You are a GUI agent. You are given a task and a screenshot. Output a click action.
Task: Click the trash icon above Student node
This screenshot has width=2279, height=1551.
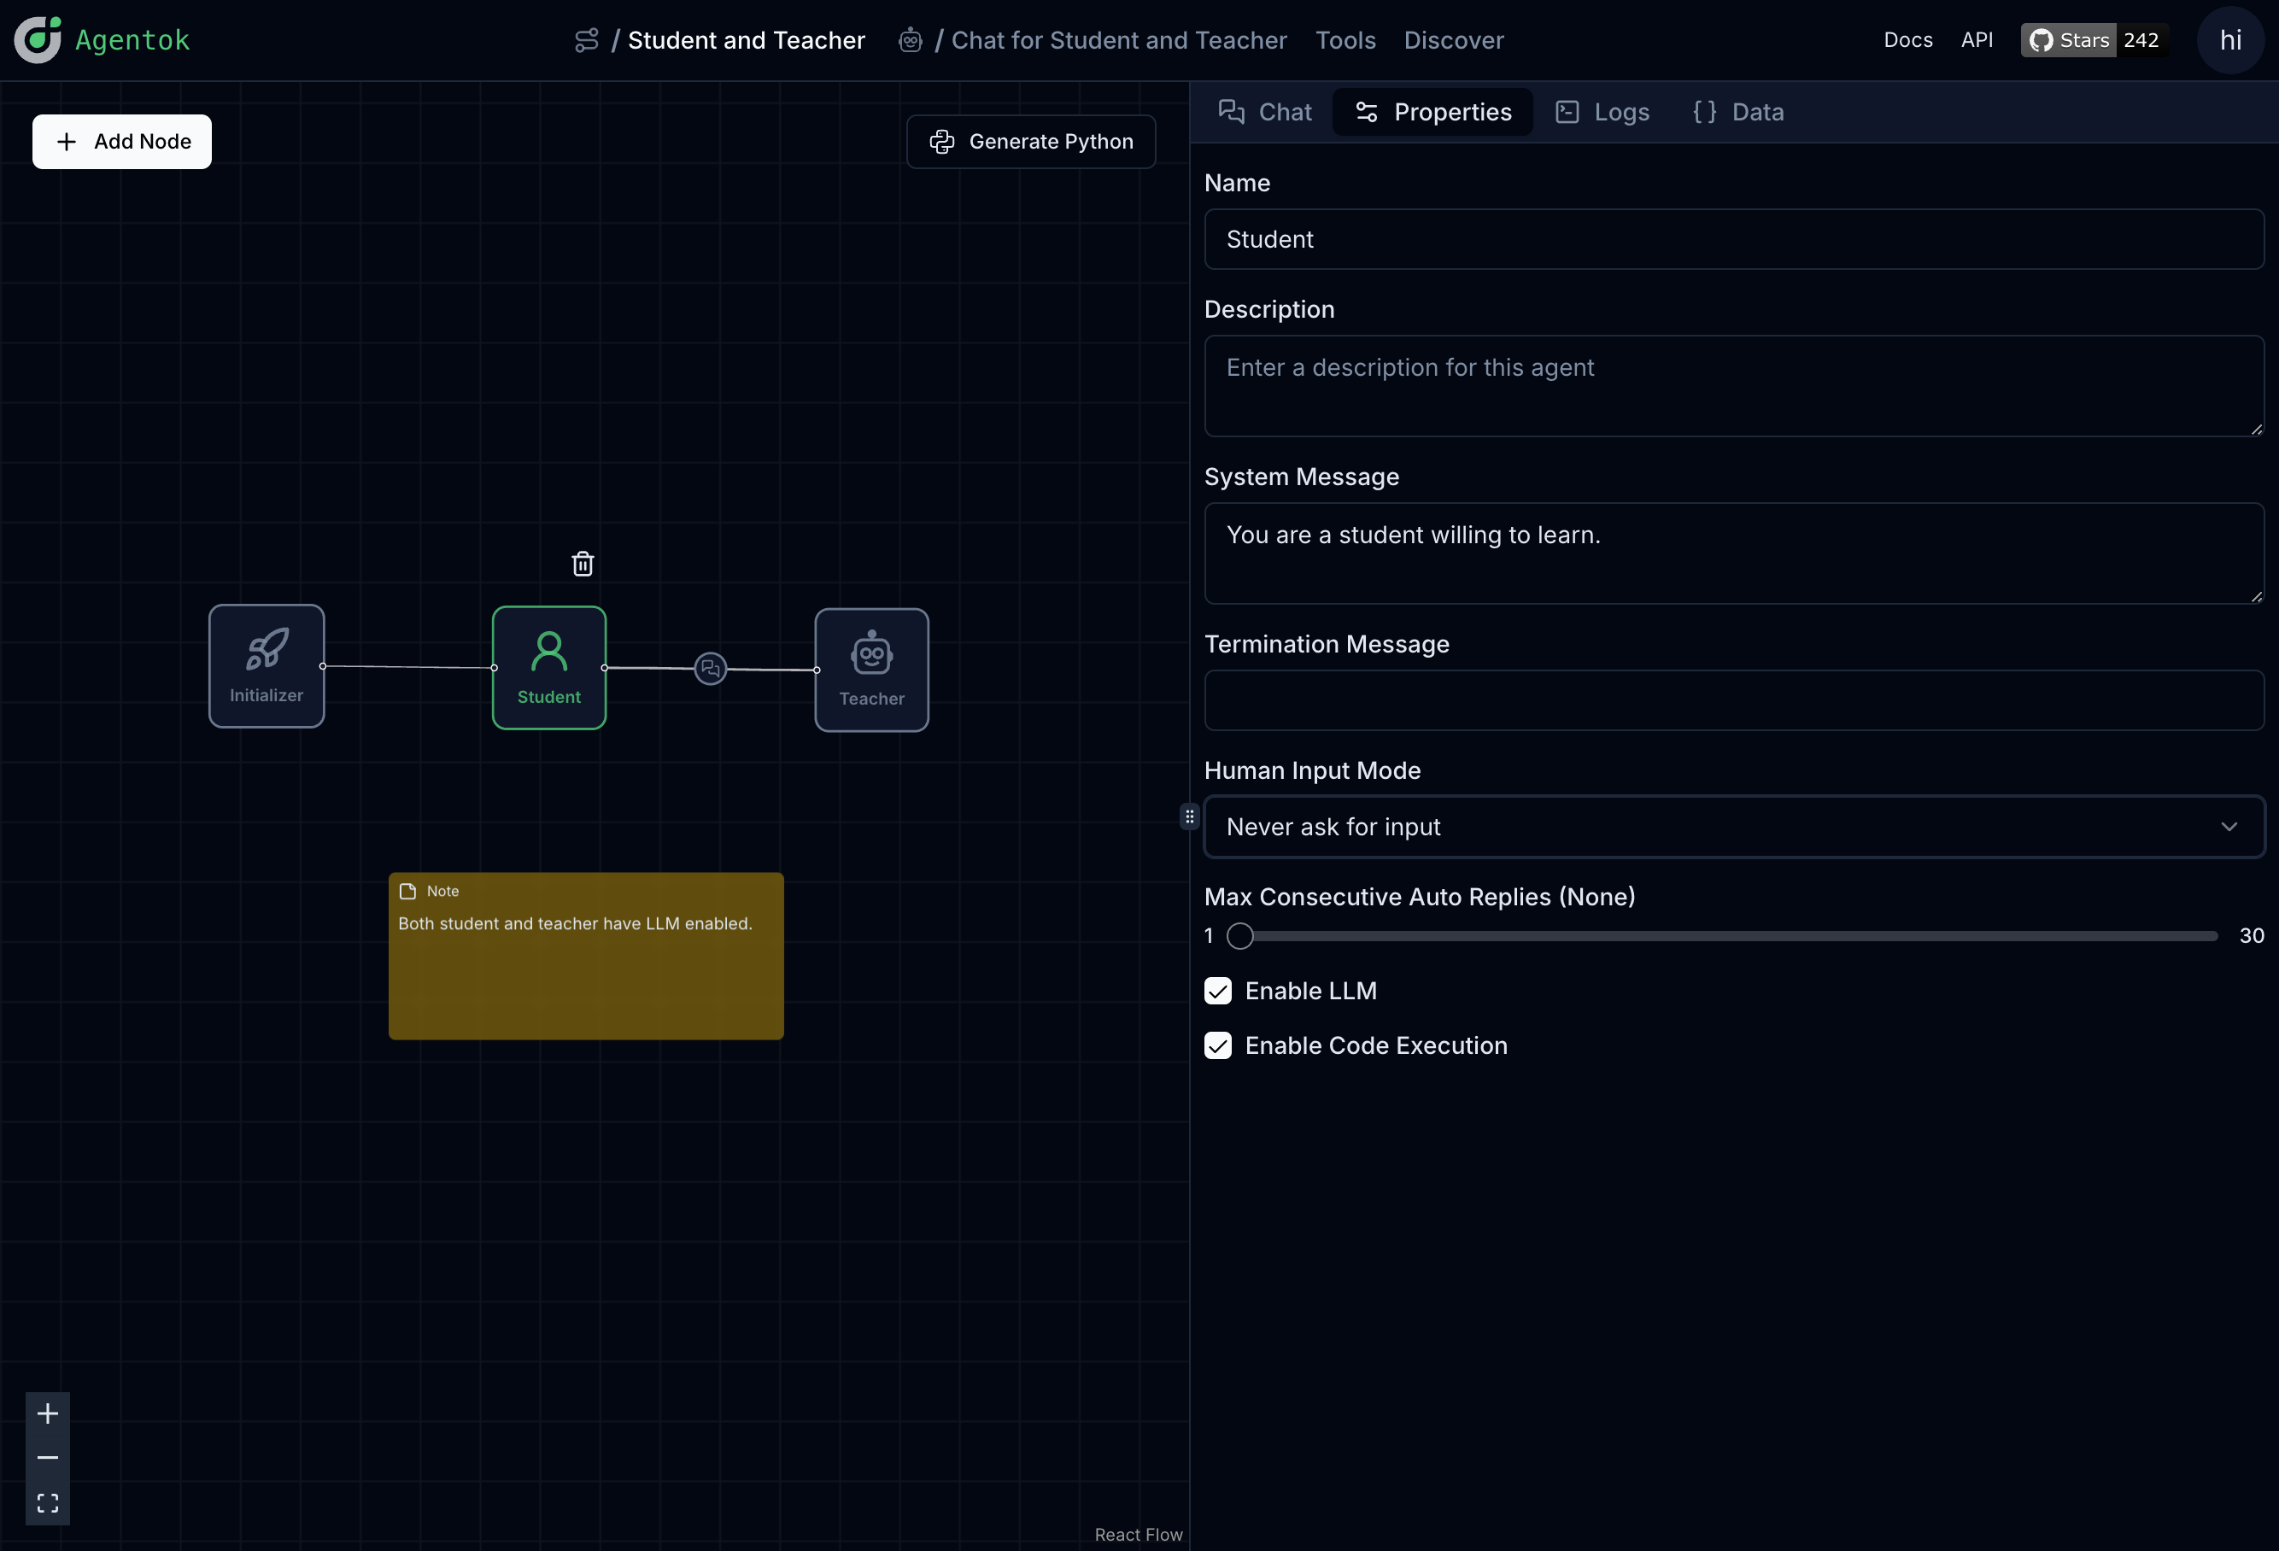coord(583,564)
